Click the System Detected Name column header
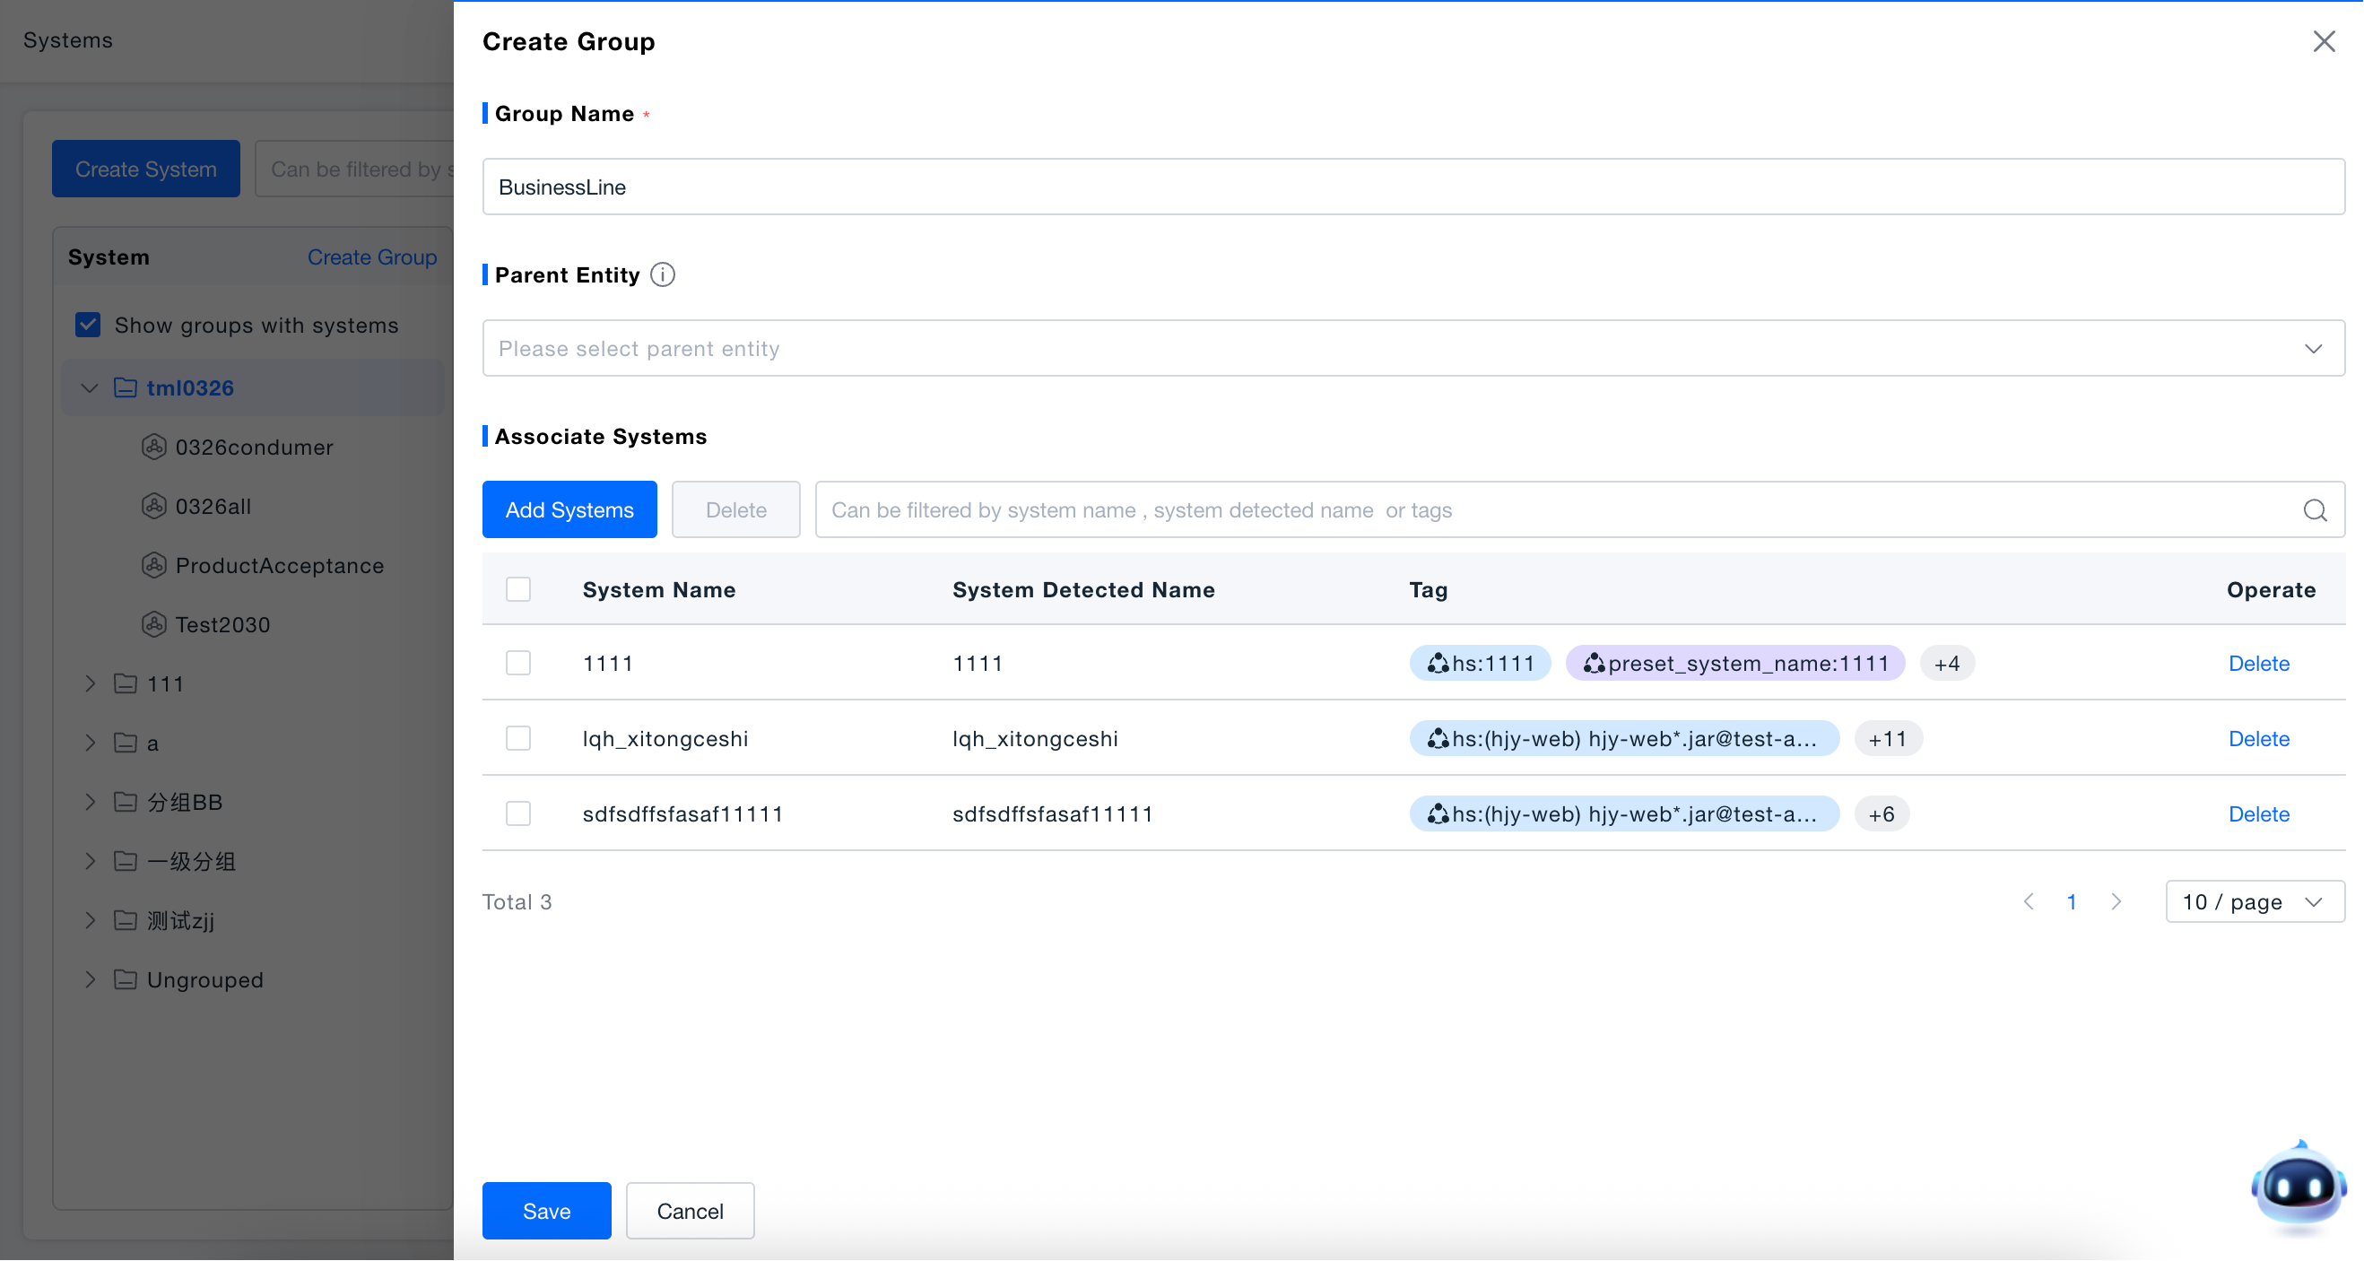The width and height of the screenshot is (2364, 1261). (x=1082, y=589)
